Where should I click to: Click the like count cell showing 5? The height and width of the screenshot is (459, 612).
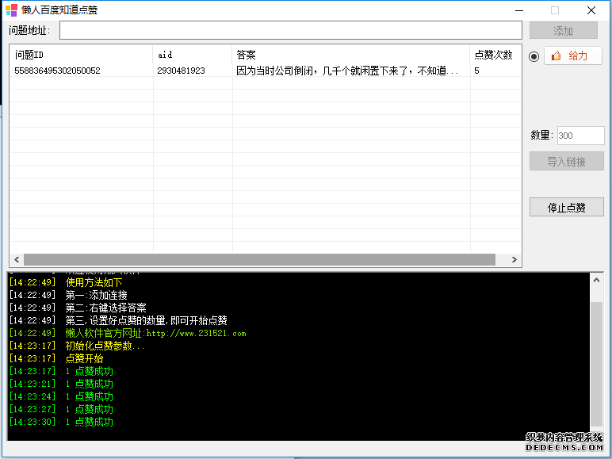coord(476,71)
